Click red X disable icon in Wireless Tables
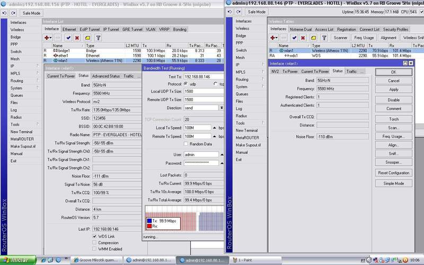 pyautogui.click(x=303, y=38)
